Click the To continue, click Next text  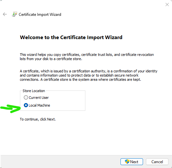38,119
